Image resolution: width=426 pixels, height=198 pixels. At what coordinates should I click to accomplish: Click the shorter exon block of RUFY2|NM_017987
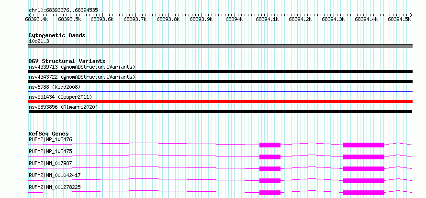coord(270,169)
